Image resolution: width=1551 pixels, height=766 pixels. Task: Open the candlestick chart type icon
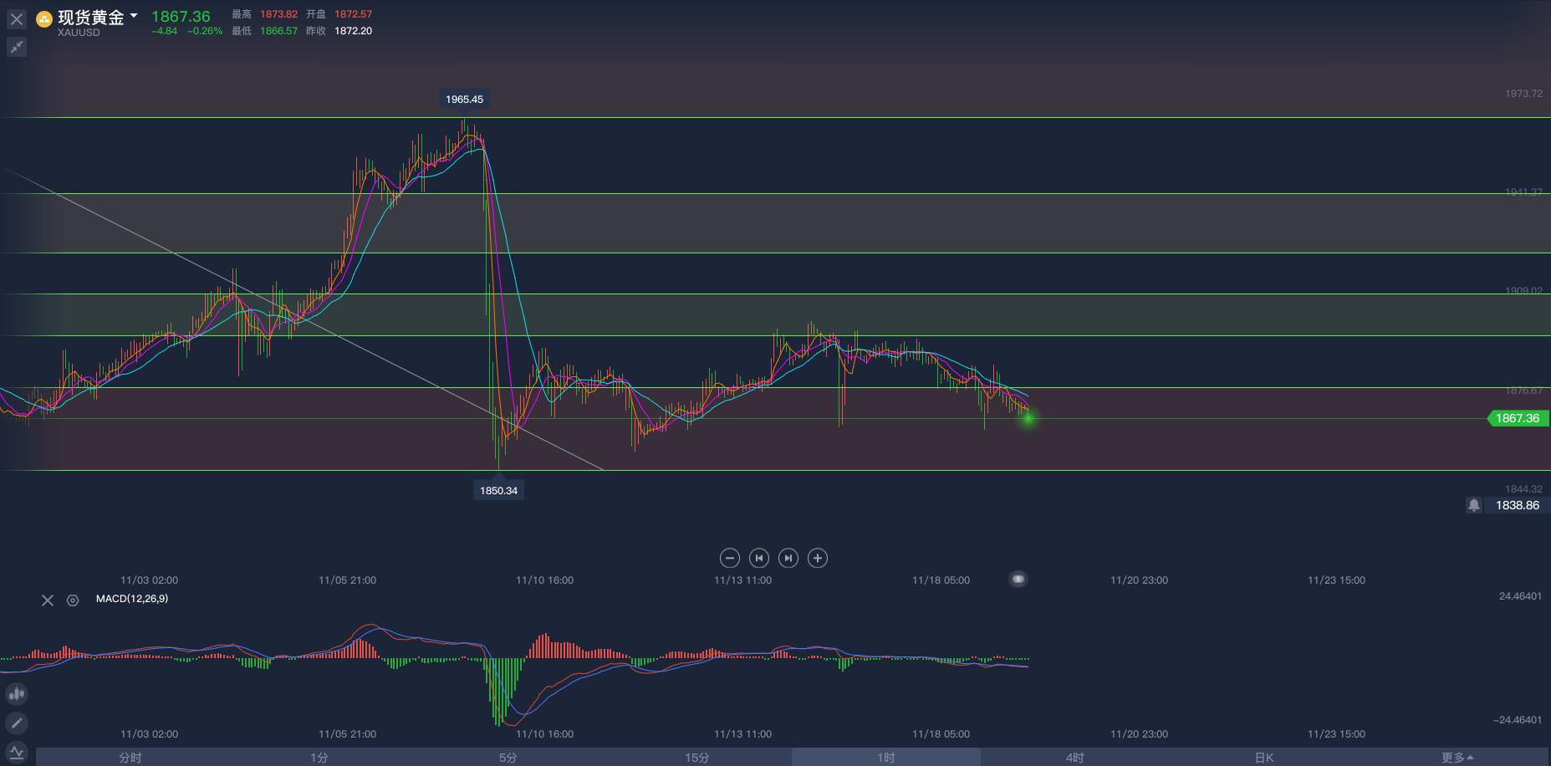coord(17,693)
